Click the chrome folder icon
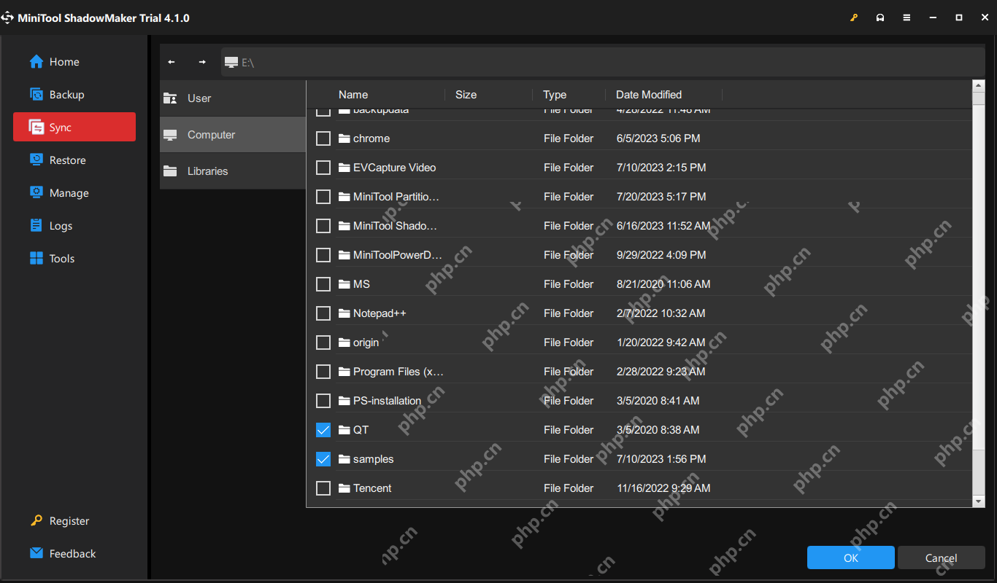The image size is (997, 583). 345,138
